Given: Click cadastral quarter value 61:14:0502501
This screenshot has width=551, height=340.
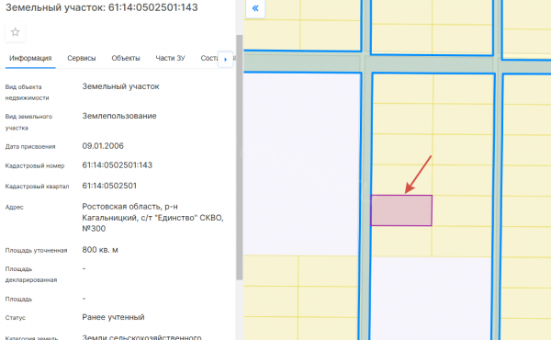Looking at the screenshot, I should (109, 186).
